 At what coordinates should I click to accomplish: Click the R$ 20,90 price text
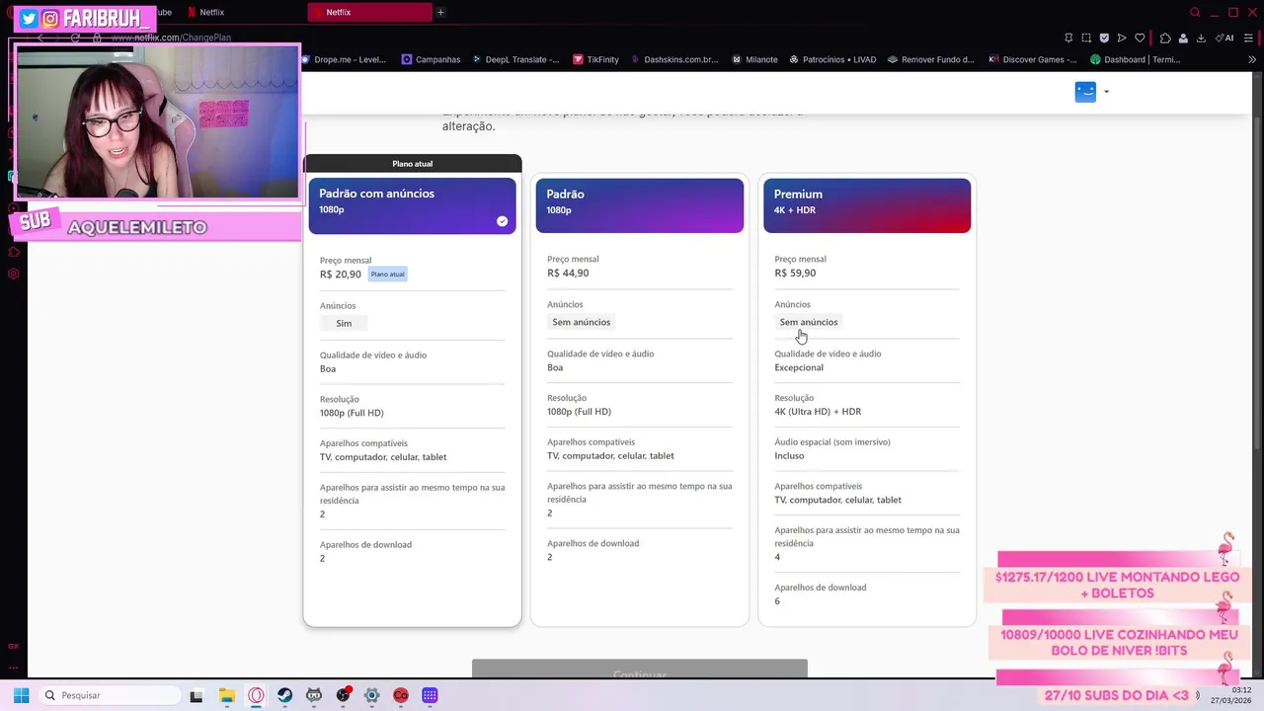(341, 275)
